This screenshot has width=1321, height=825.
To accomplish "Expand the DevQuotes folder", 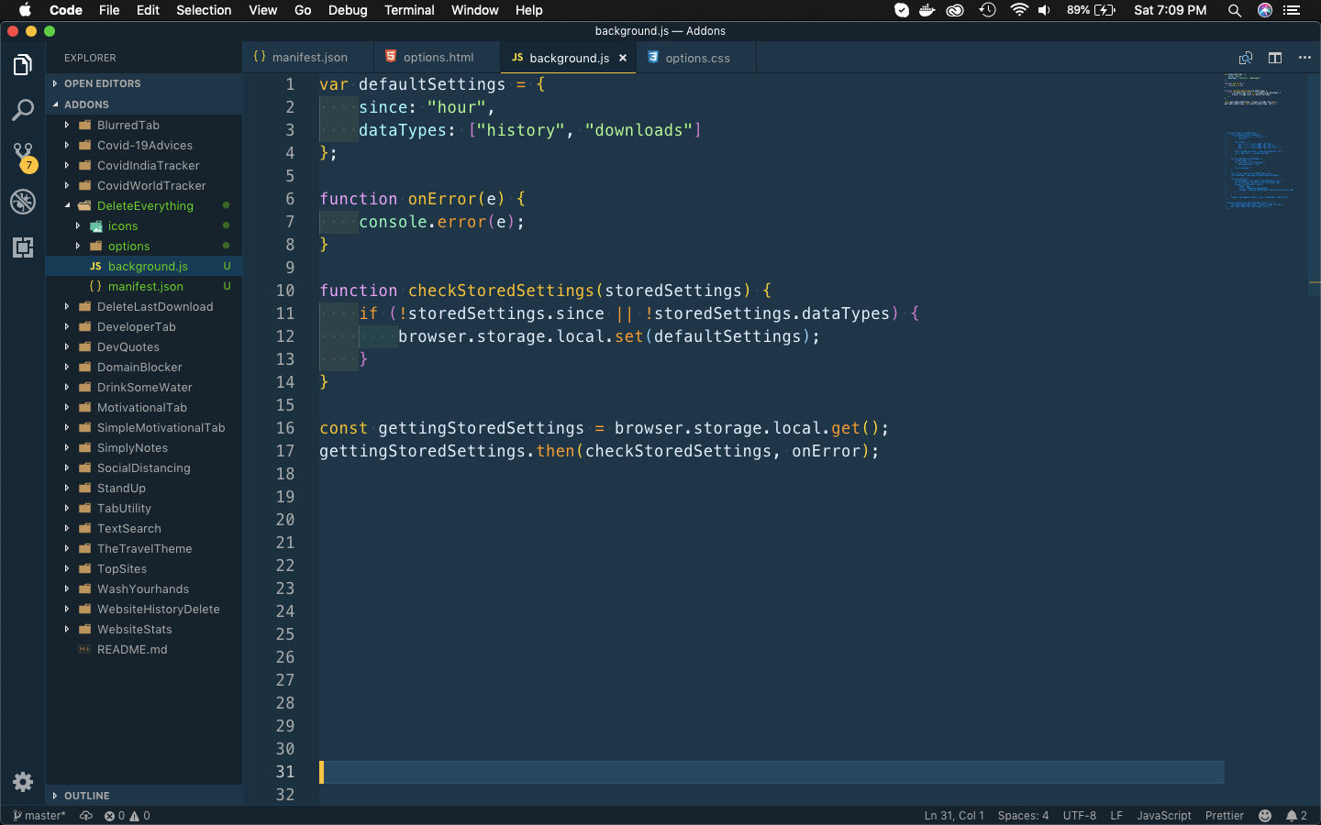I will pos(144,347).
